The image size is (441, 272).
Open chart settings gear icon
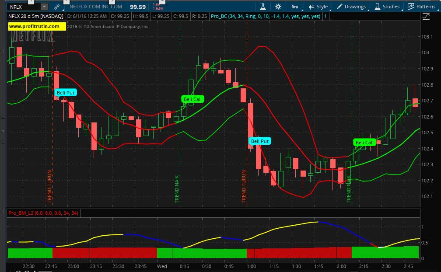click(278, 7)
